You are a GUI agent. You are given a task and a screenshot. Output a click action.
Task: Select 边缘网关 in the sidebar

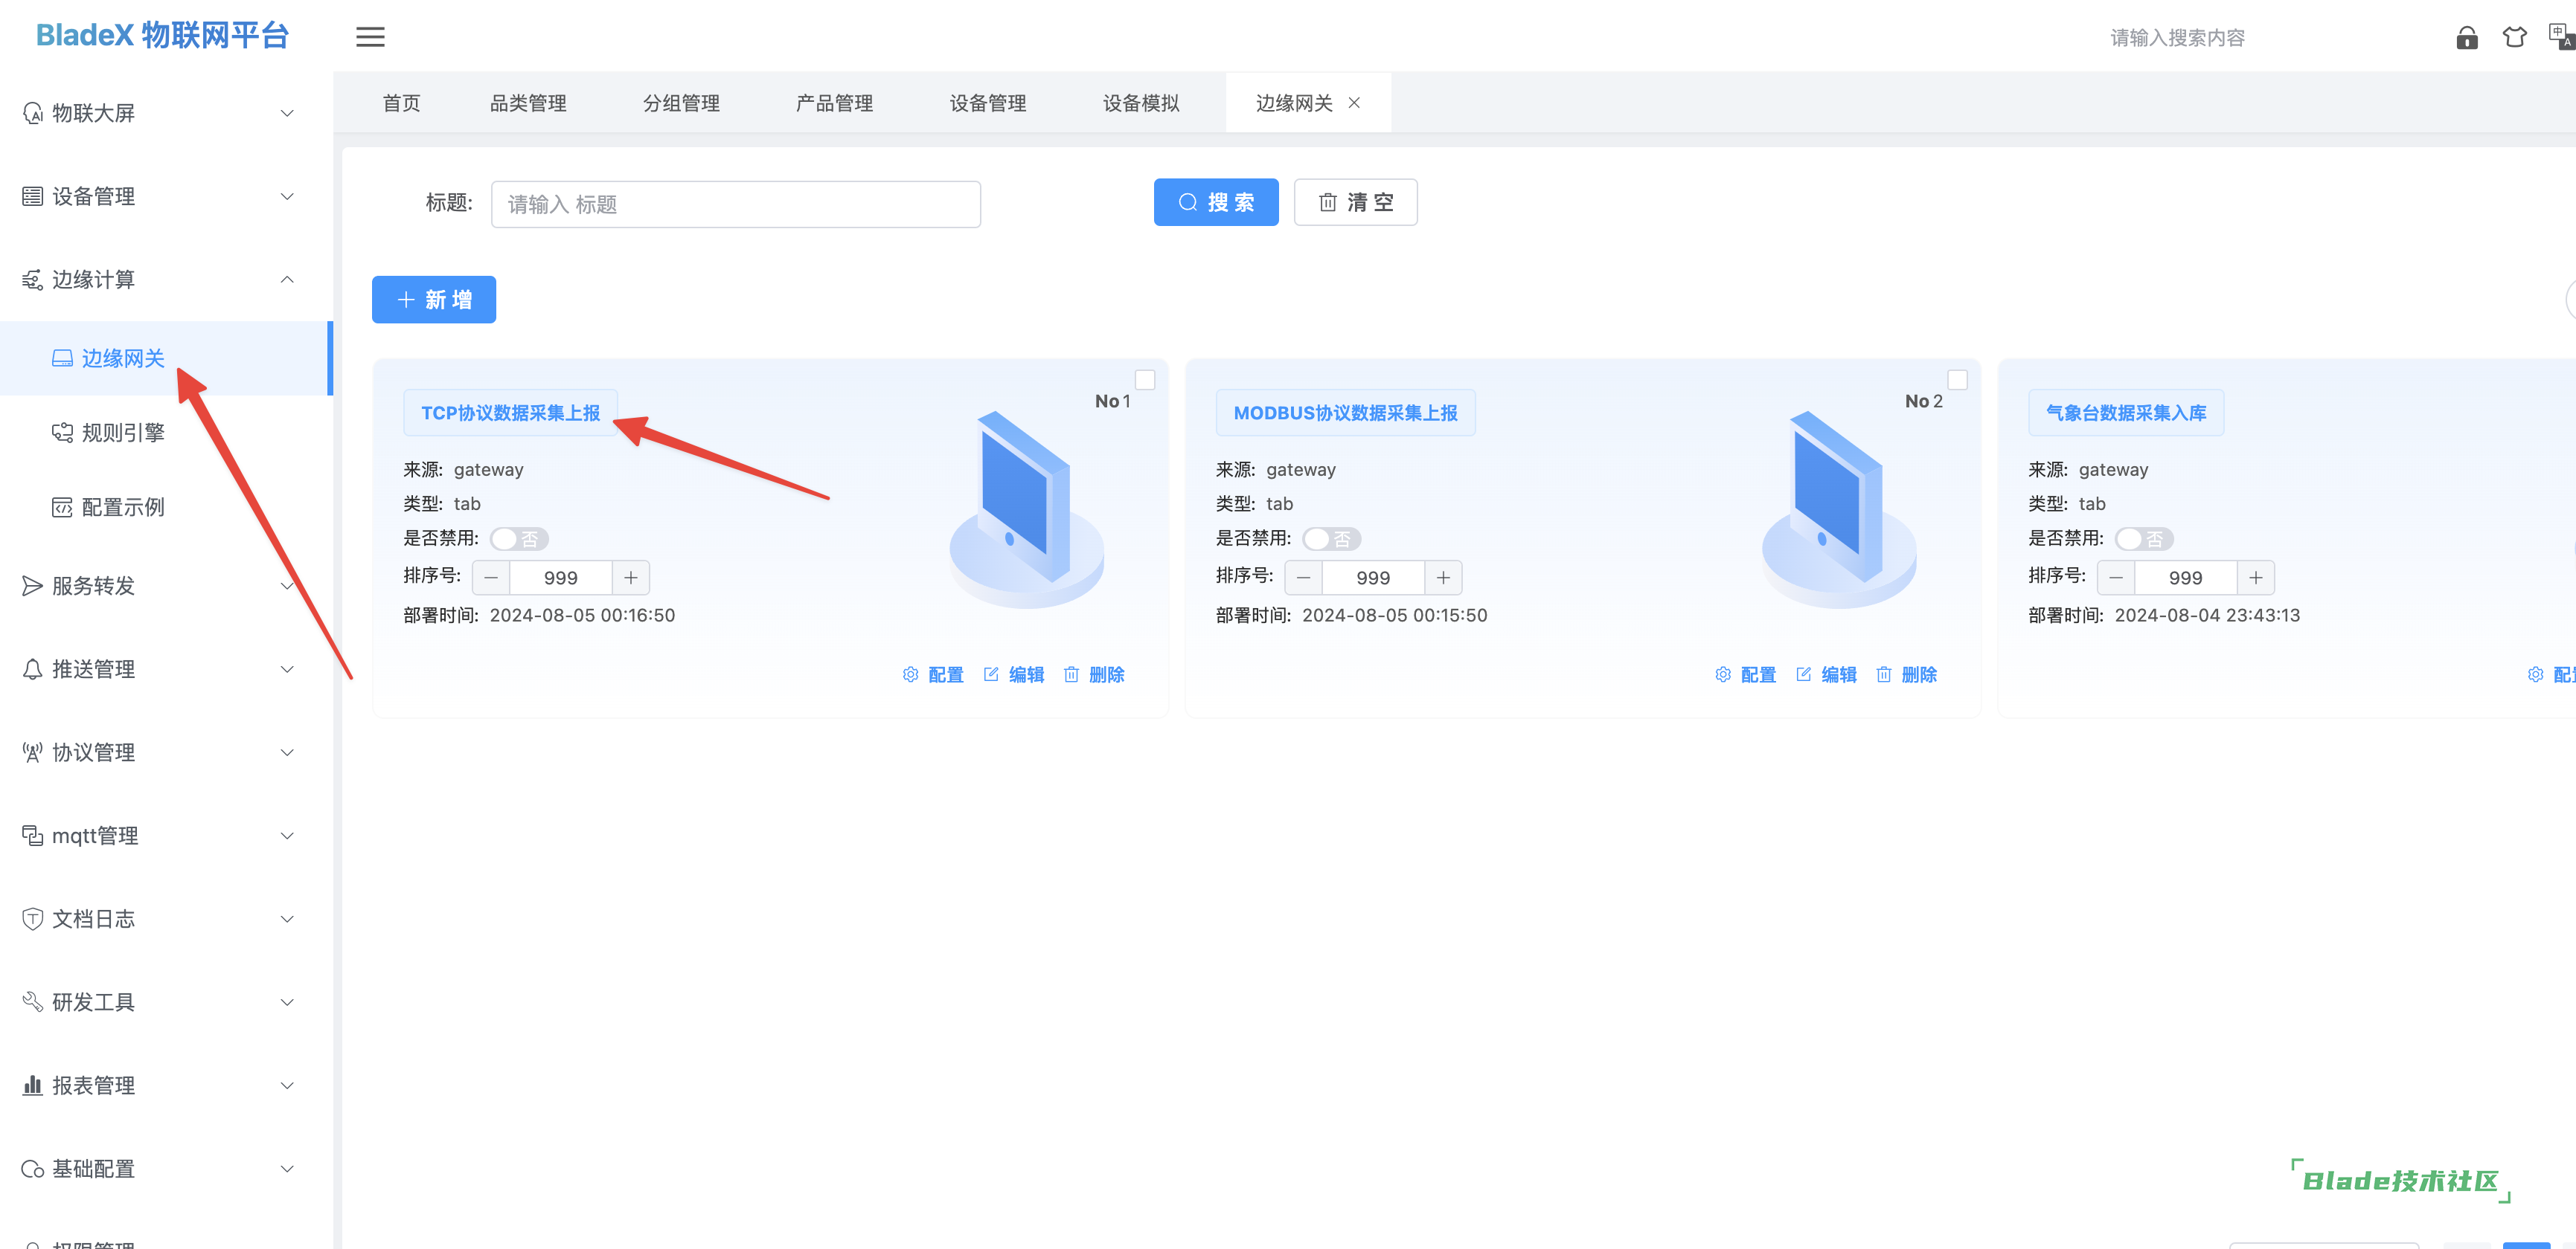tap(165, 358)
